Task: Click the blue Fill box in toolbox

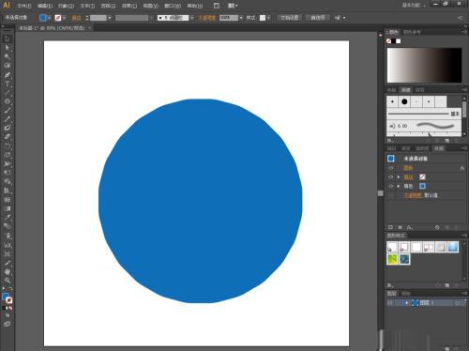Action: (x=6, y=297)
